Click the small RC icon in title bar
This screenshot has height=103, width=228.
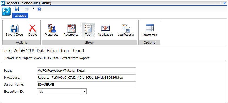pyautogui.click(x=3, y=3)
